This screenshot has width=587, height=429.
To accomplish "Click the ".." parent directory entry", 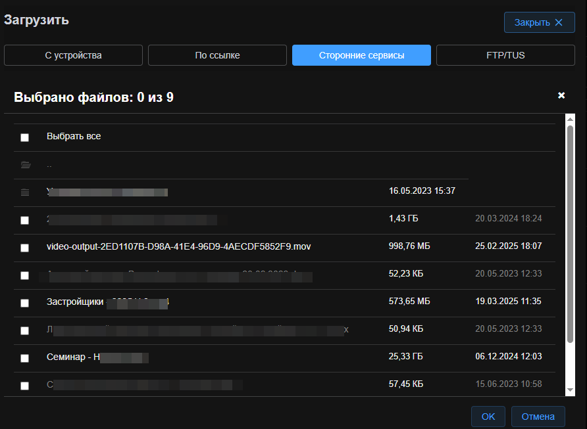I will tap(49, 165).
